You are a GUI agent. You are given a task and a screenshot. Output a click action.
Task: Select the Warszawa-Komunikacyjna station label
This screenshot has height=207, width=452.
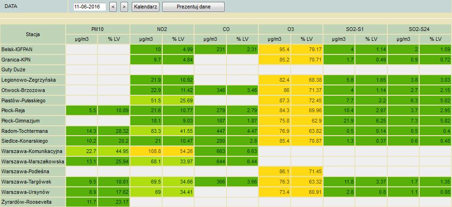[33, 151]
